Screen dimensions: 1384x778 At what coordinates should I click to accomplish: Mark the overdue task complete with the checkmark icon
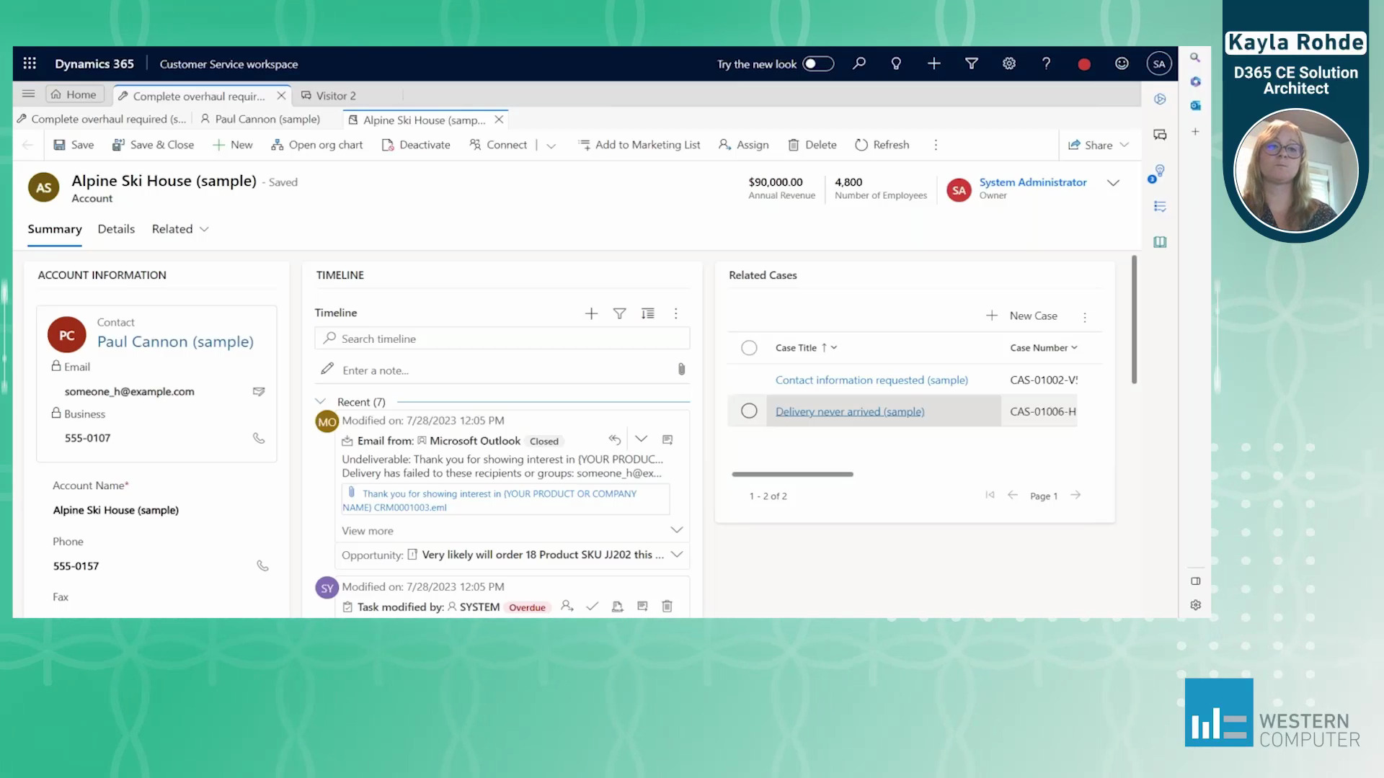(x=592, y=606)
